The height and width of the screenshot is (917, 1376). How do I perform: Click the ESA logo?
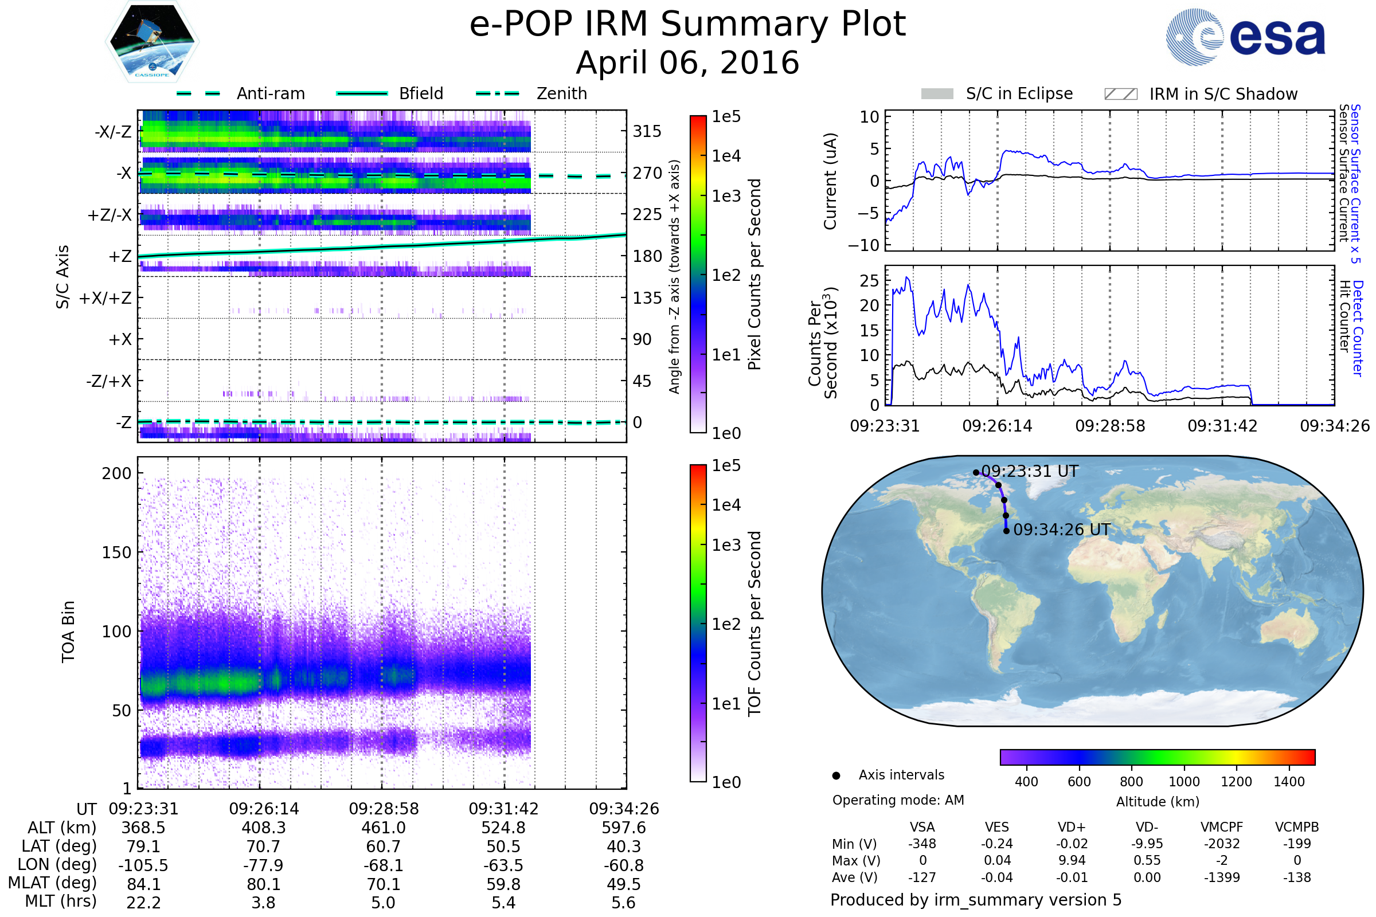click(x=1245, y=37)
